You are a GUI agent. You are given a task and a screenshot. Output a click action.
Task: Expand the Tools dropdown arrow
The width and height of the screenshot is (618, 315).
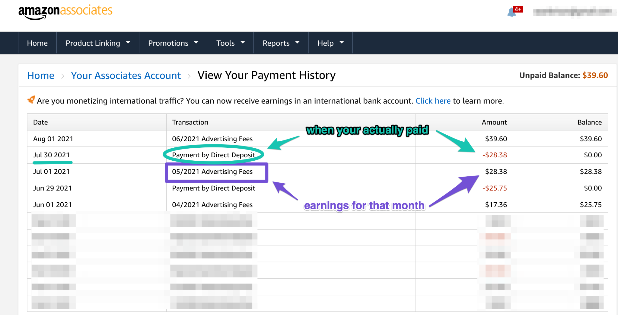[x=243, y=43]
